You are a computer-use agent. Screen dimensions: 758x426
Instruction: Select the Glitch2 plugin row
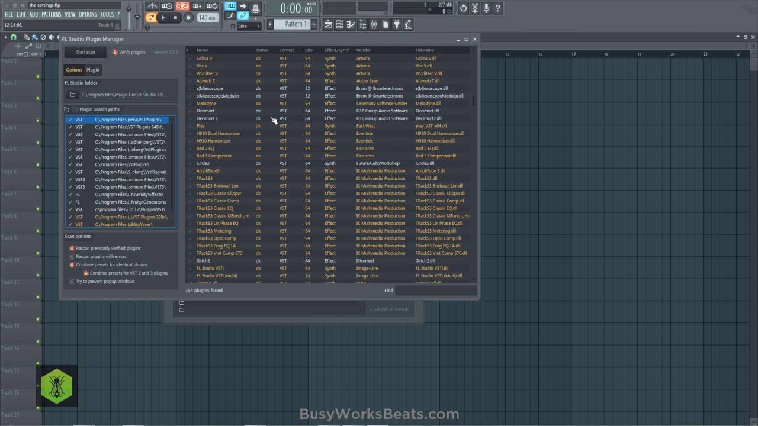pos(329,261)
